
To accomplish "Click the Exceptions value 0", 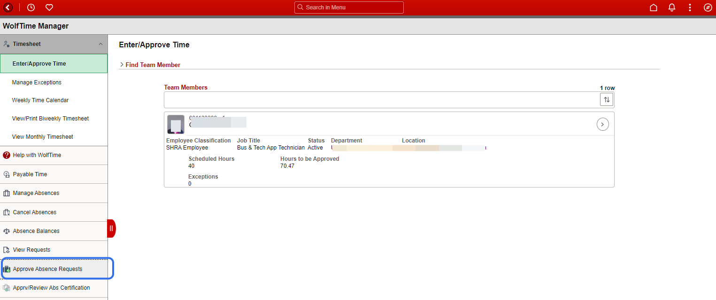I will [x=190, y=184].
